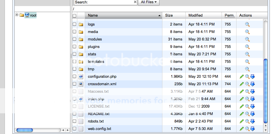Expand the root tree node
The image size is (275, 134).
[17, 15]
